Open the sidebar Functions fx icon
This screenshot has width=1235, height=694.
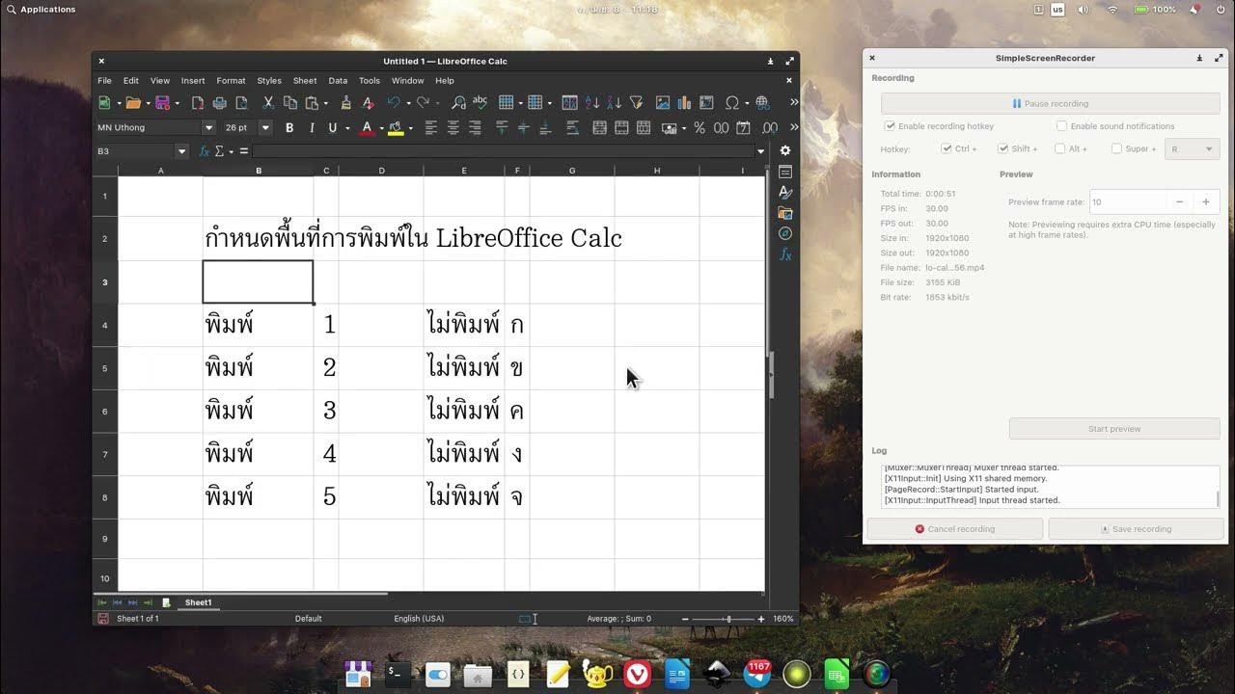point(785,254)
